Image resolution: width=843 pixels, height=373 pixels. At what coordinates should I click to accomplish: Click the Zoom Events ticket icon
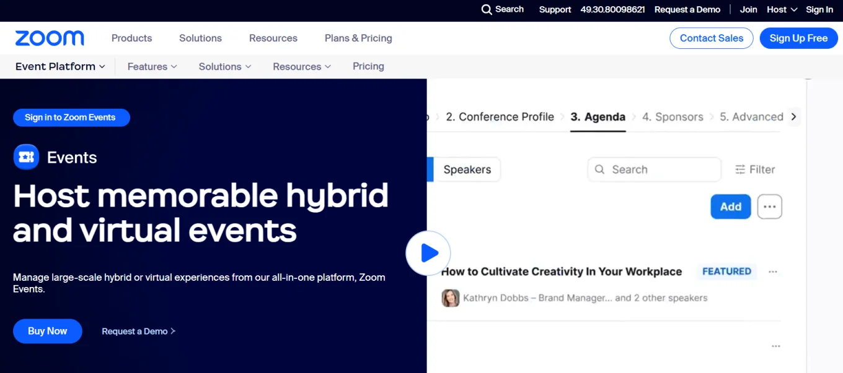click(x=26, y=157)
